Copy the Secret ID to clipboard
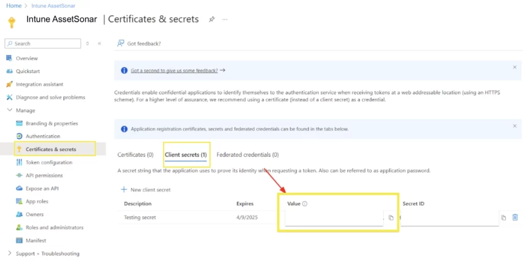Image resolution: width=523 pixels, height=261 pixels. (504, 218)
